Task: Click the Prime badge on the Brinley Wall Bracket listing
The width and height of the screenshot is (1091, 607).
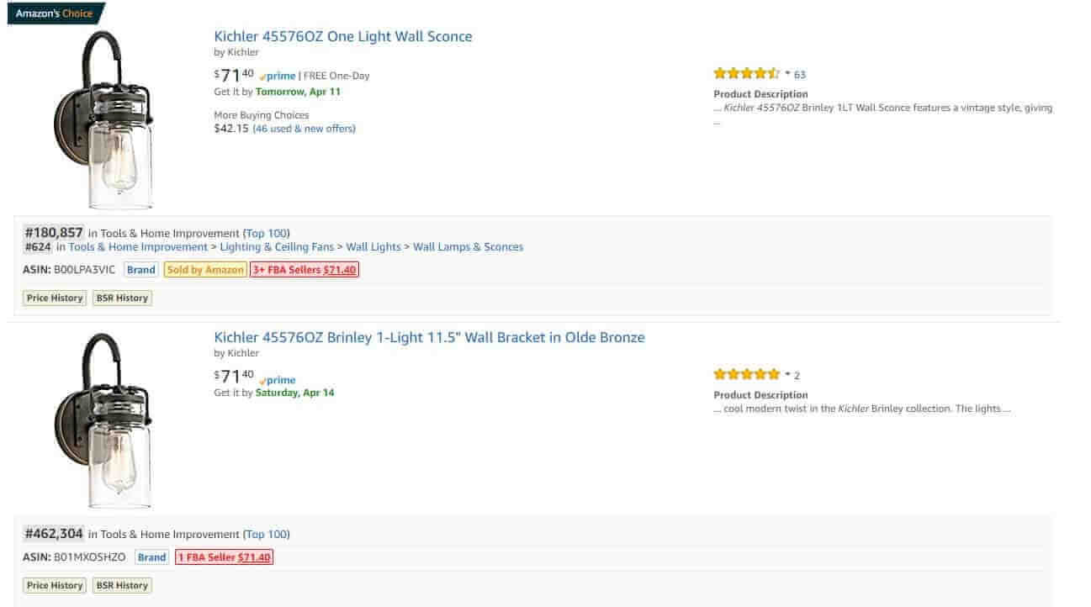Action: pyautogui.click(x=278, y=380)
